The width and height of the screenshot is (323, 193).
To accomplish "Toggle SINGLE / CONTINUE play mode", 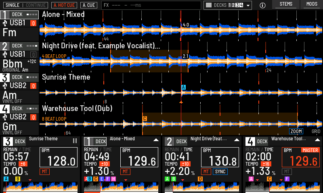I will click(25, 5).
